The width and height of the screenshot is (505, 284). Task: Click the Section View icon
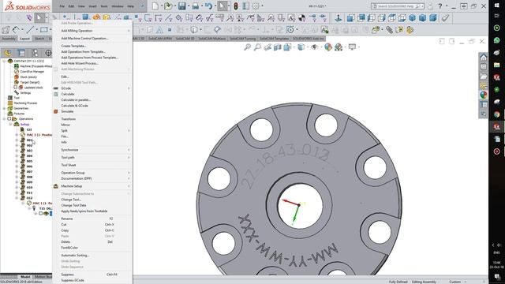277,47
